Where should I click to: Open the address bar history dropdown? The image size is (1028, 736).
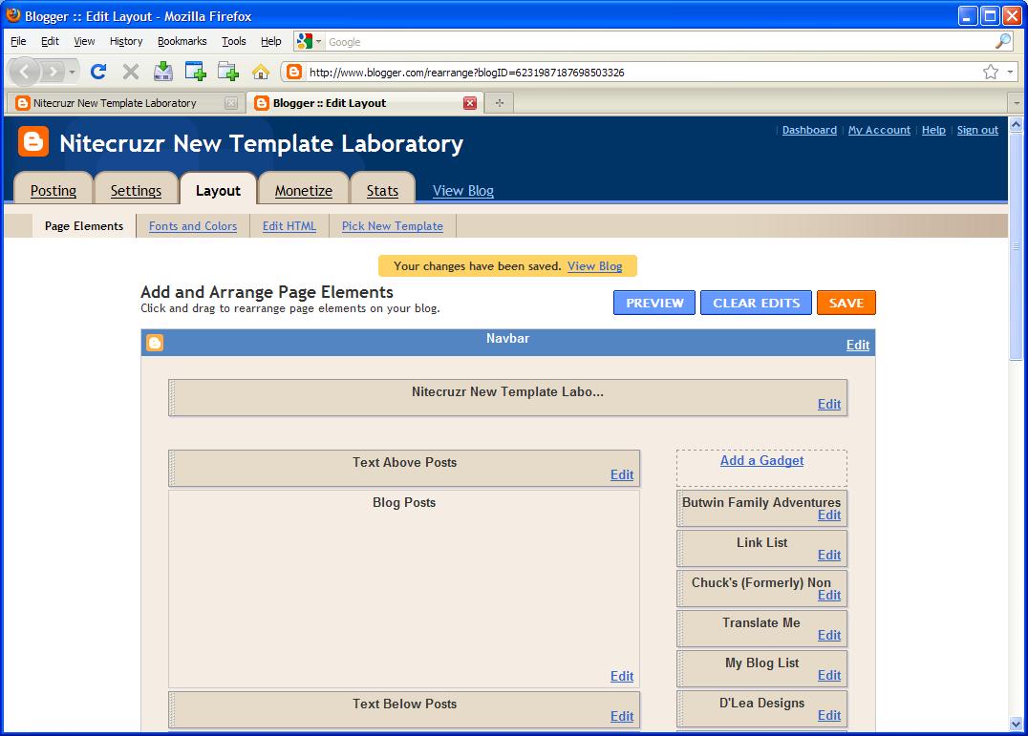1010,72
